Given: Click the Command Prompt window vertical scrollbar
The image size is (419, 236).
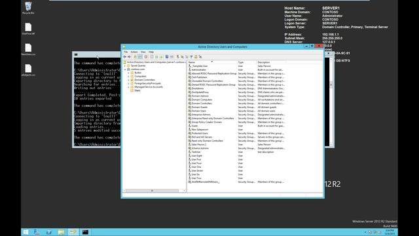Looking at the screenshot, I should pos(331,102).
